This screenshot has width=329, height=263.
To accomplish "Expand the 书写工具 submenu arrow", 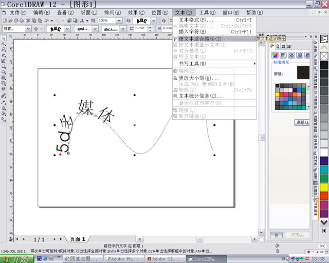I will point(254,64).
